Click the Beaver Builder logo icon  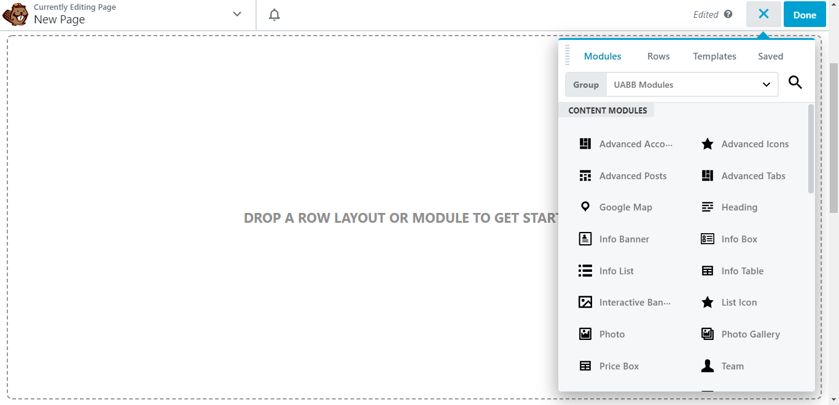click(15, 14)
